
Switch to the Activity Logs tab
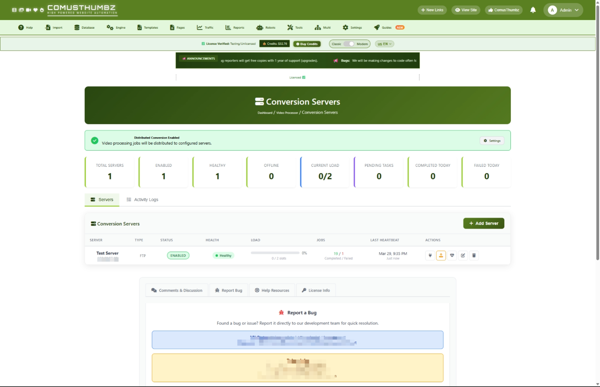(x=142, y=200)
